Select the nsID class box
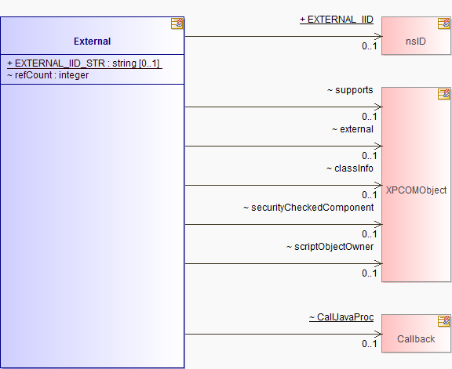 click(x=416, y=36)
